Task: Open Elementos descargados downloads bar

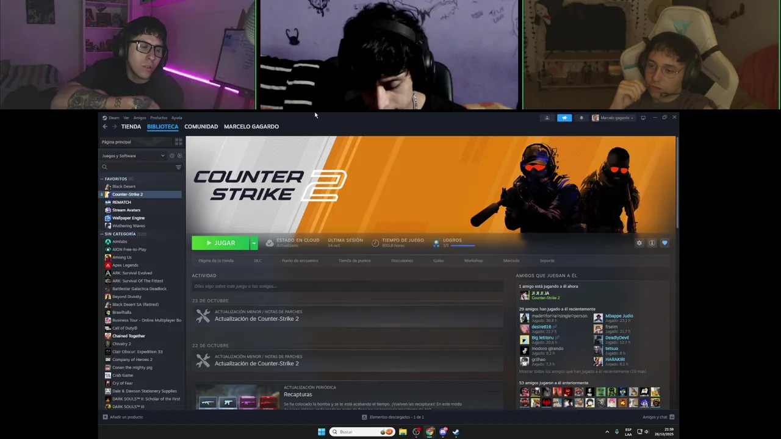Action: (393, 417)
